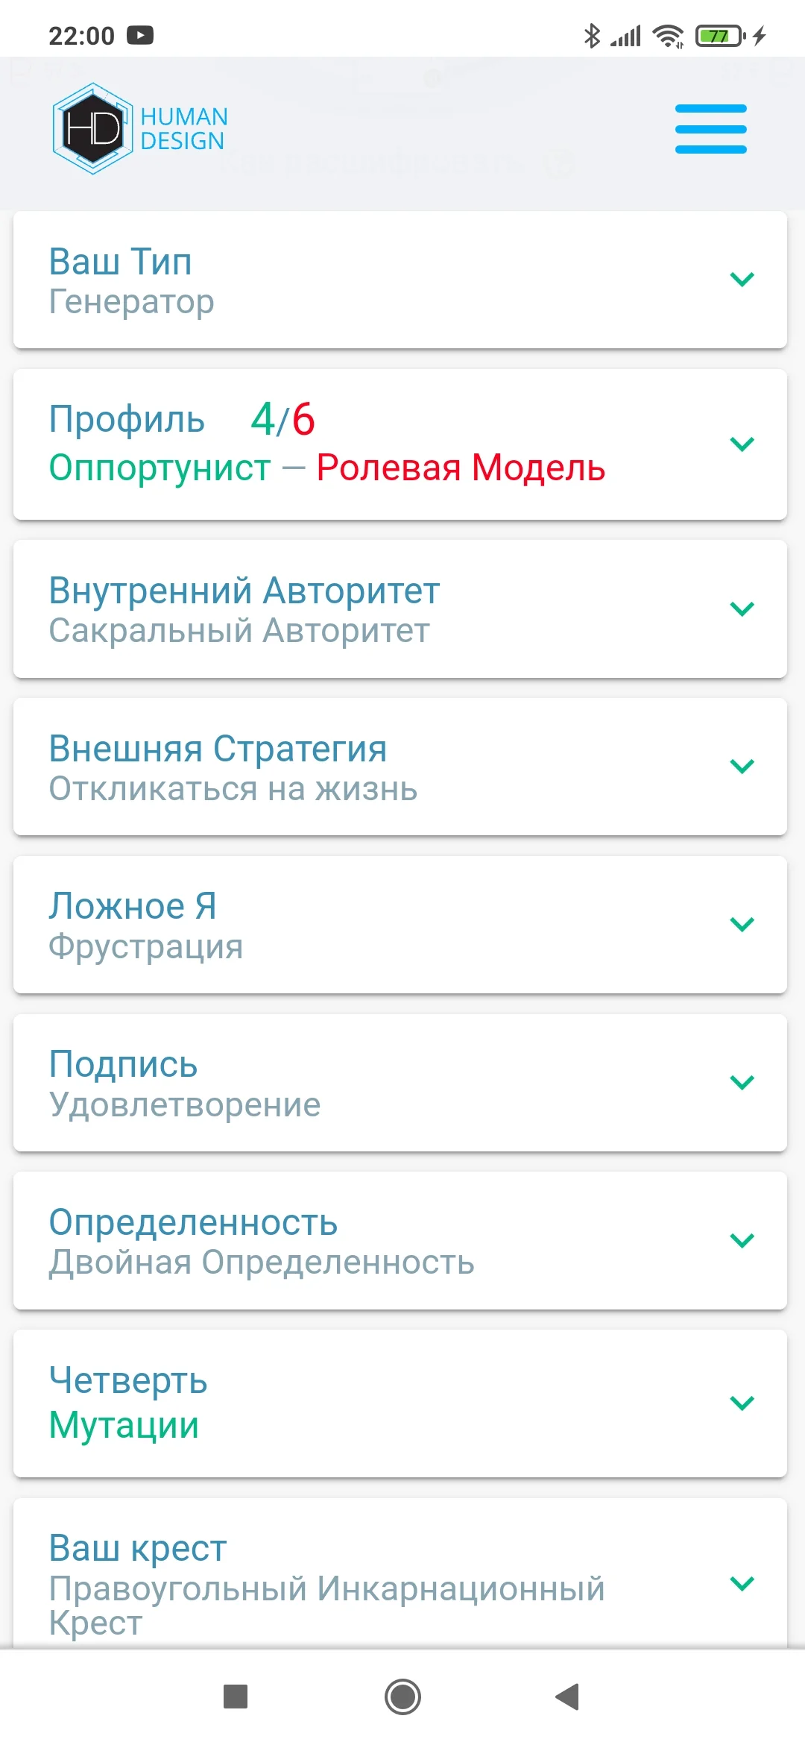Image resolution: width=805 pixels, height=1745 pixels.
Task: Tap the green Оппортунист label
Action: [x=160, y=468]
